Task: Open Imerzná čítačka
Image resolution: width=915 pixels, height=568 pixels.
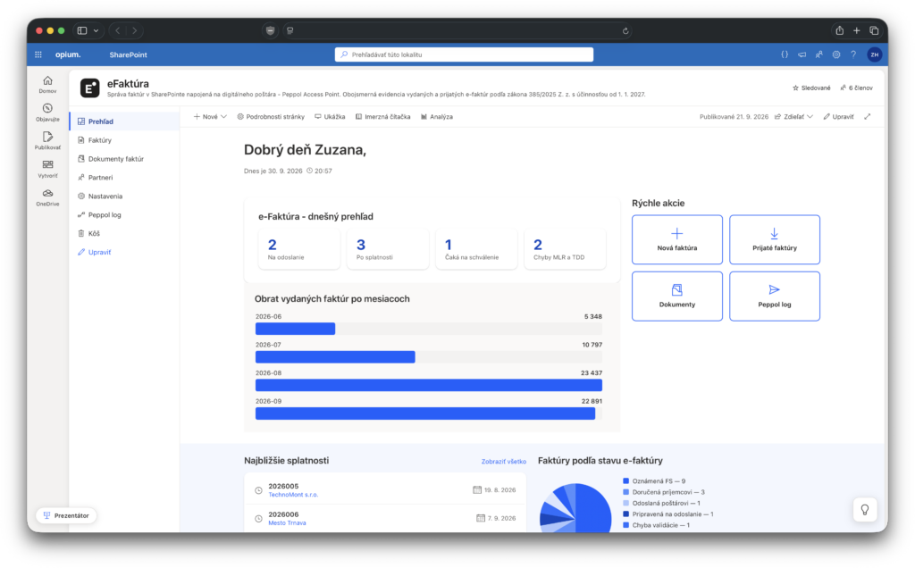Action: pos(382,117)
